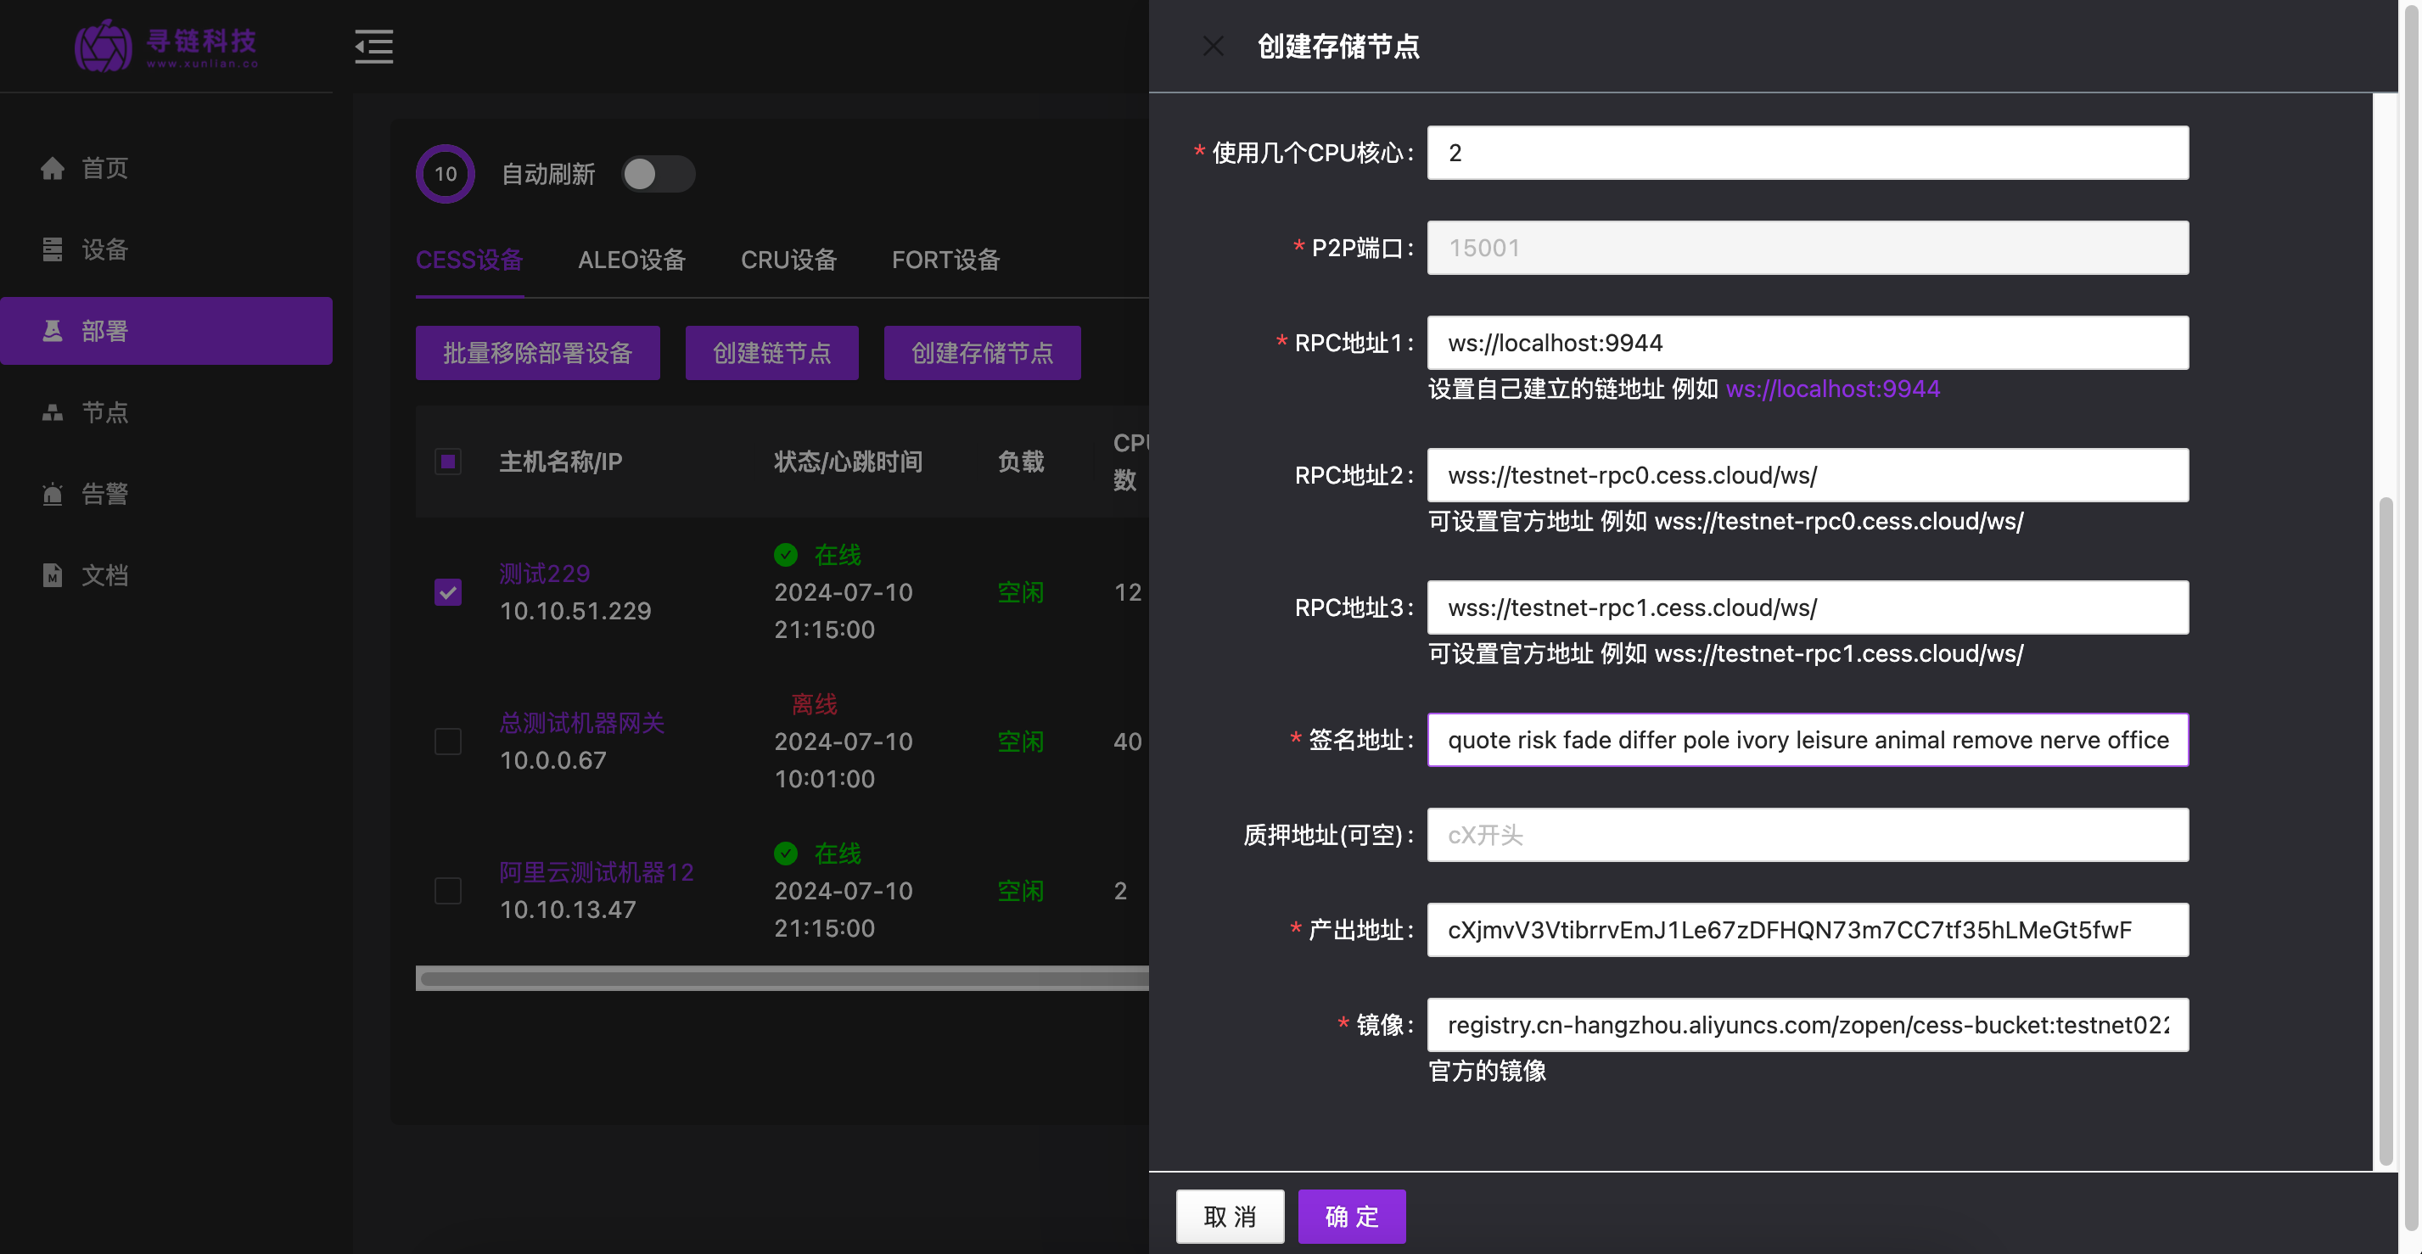Screen dimensions: 2422x1254
Task: Check the 阿里云测试机器12 row checkbox
Action: click(447, 890)
